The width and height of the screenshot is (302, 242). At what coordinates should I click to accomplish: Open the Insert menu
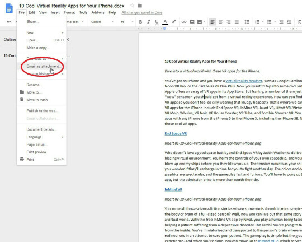(55, 12)
